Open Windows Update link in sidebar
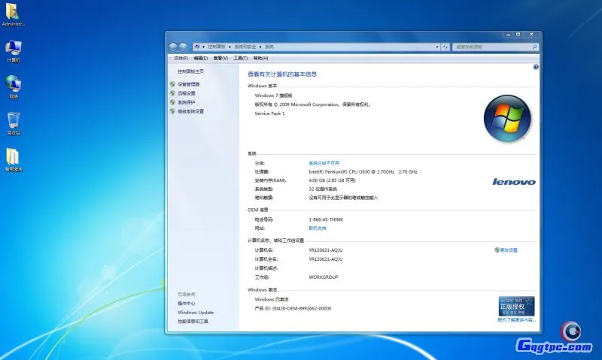This screenshot has height=360, width=602. tap(196, 313)
